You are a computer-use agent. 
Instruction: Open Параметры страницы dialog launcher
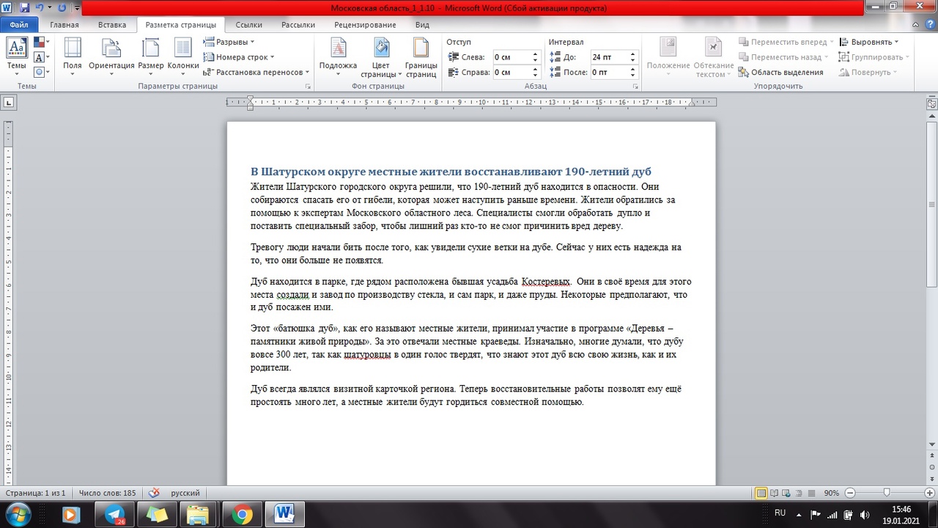308,87
